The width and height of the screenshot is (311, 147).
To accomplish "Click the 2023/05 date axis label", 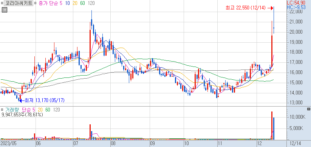I will [x=8, y=143].
